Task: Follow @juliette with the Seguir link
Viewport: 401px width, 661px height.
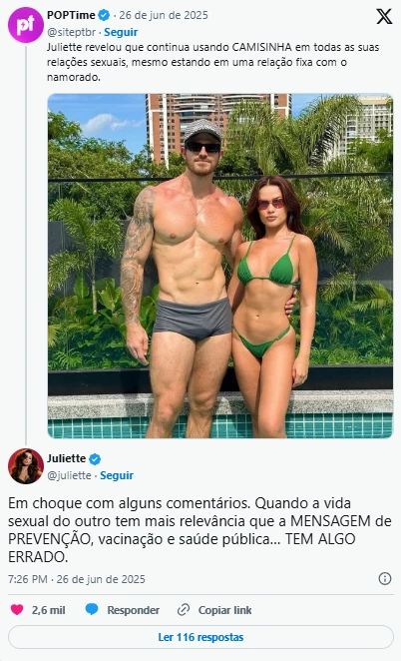Action: 117,475
